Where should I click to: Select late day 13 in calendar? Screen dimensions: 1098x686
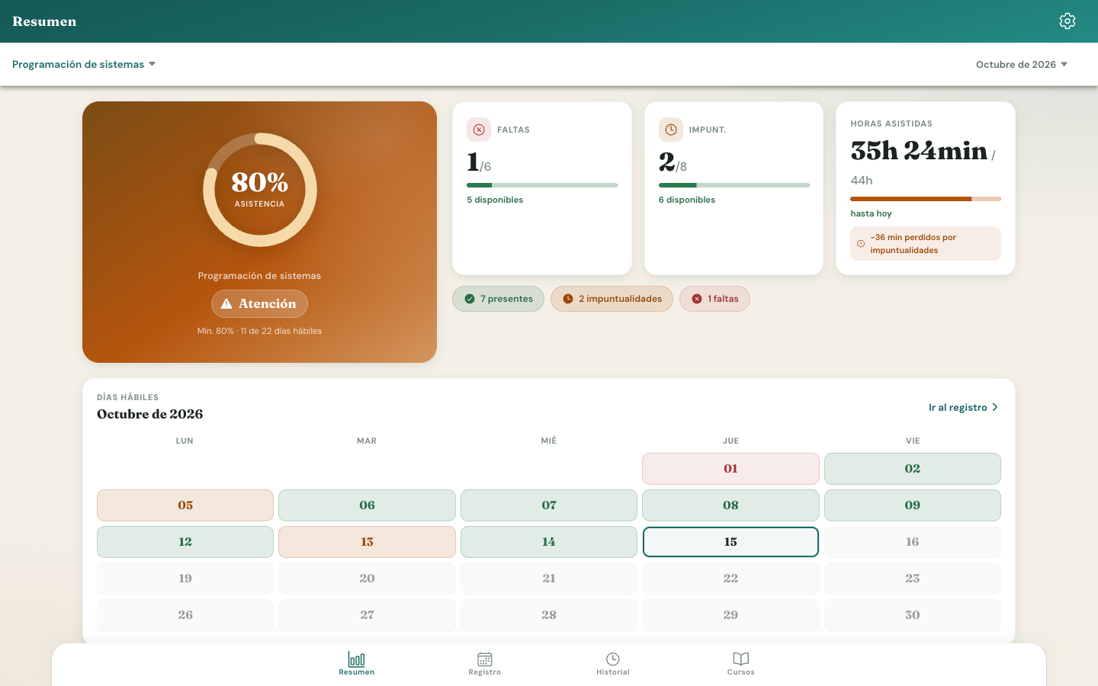tap(367, 542)
